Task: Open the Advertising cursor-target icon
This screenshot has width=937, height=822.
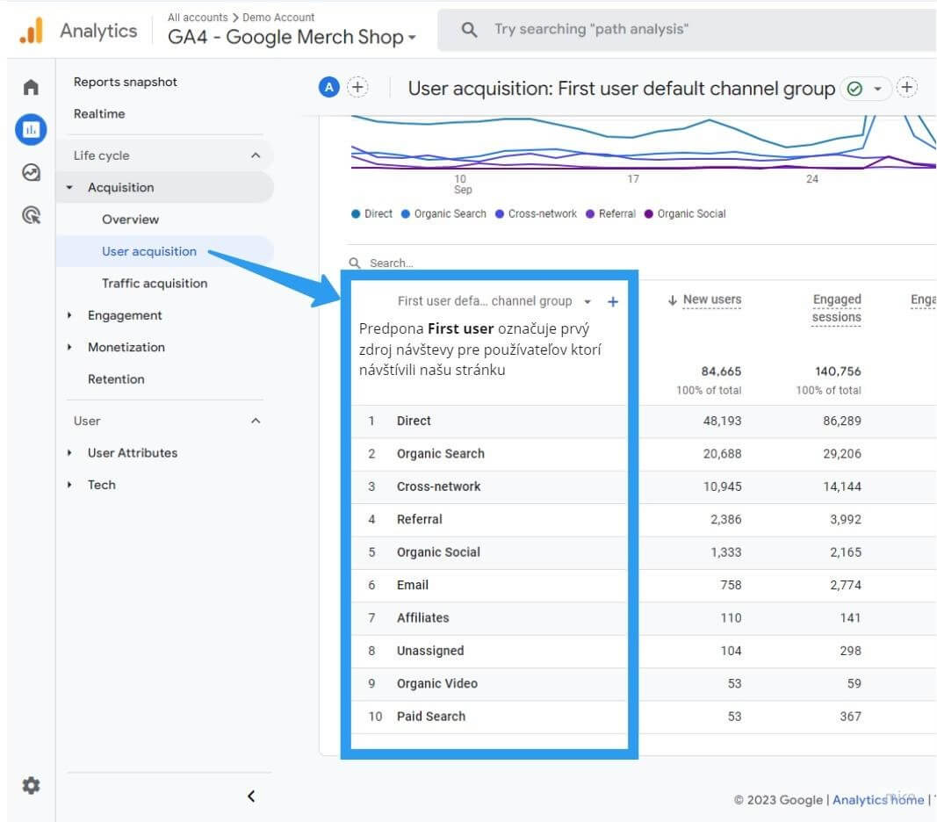Action: tap(31, 214)
